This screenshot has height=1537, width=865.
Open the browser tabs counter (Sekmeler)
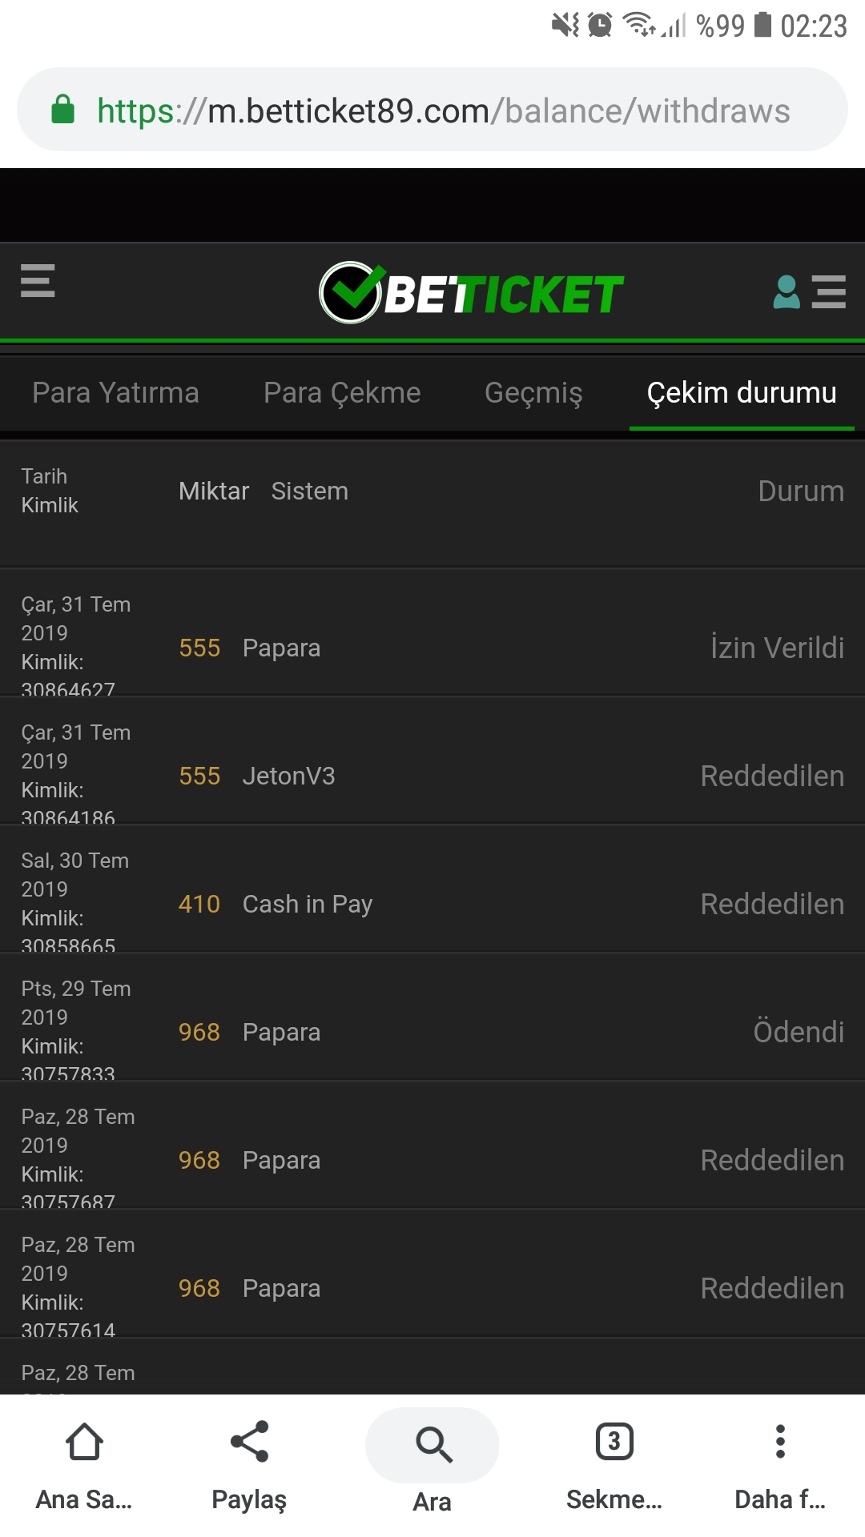click(614, 1464)
